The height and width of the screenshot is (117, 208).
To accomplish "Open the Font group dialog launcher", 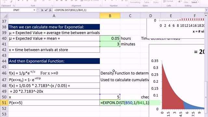I will tap(52, 6).
